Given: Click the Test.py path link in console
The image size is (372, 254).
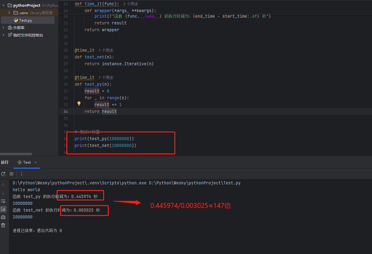Looking at the screenshot, I should click(195, 183).
